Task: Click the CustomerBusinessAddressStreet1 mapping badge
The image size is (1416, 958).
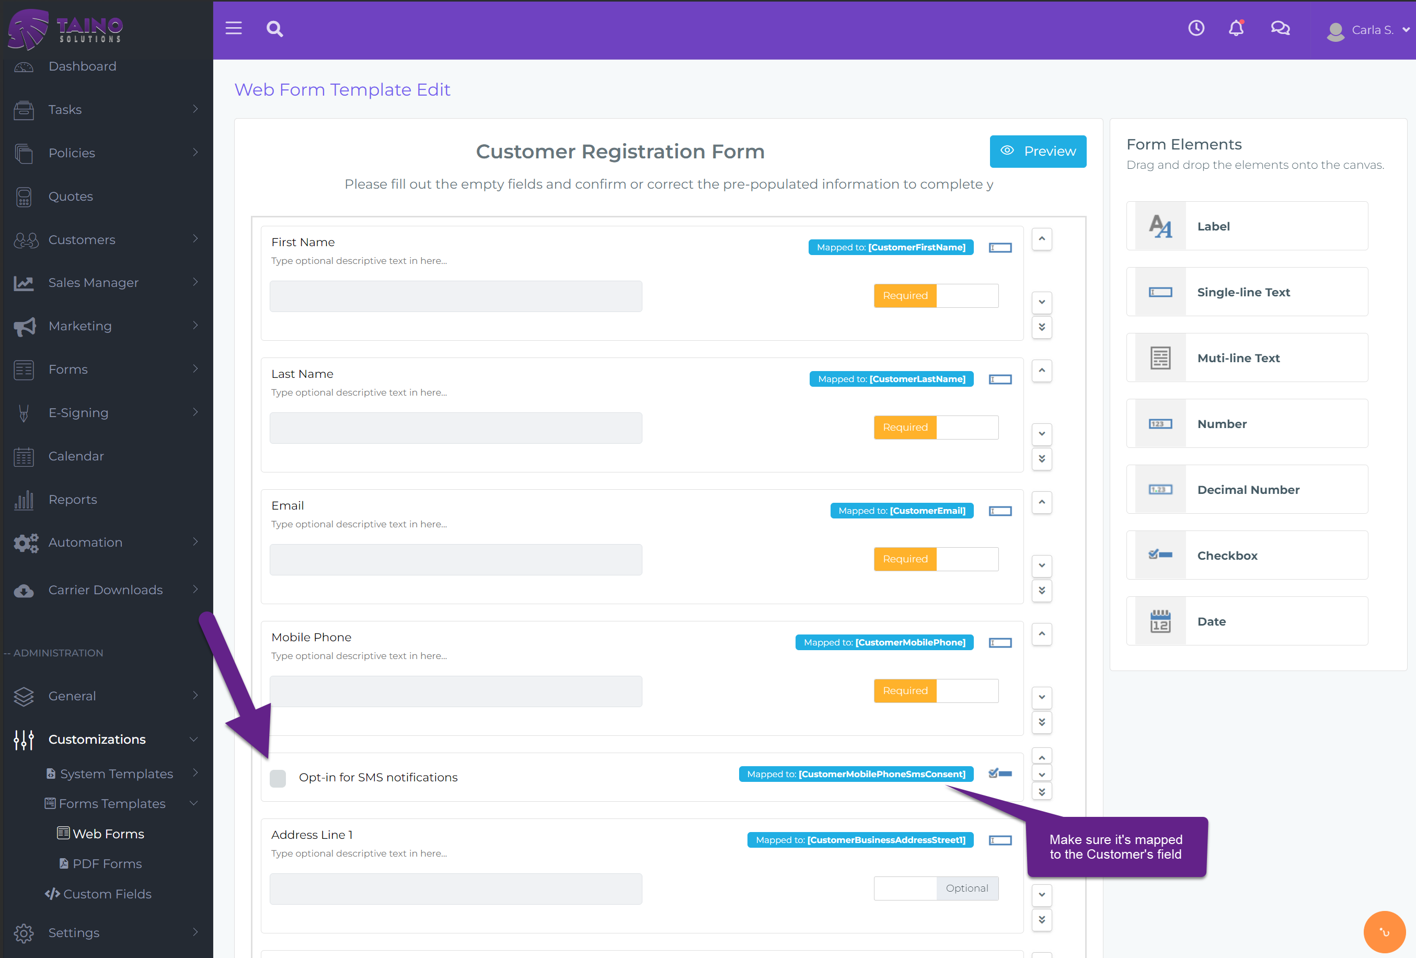Action: [860, 840]
